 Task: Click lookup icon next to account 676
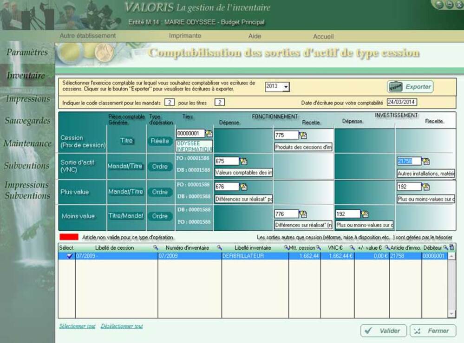[244, 187]
